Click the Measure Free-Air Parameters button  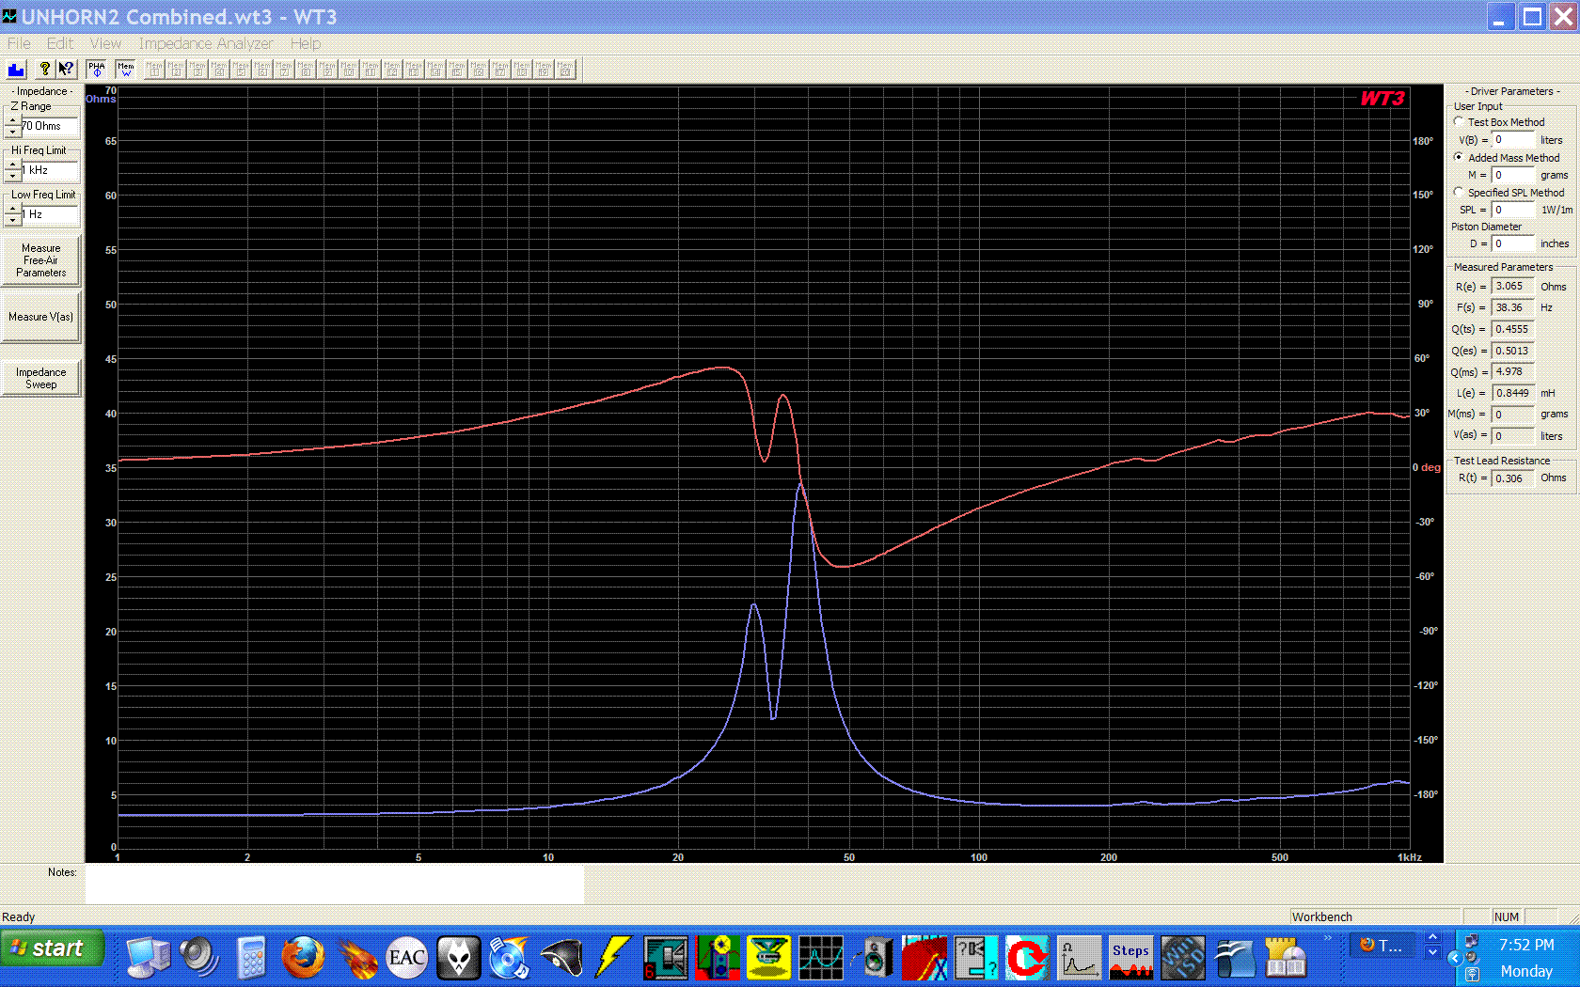point(41,260)
